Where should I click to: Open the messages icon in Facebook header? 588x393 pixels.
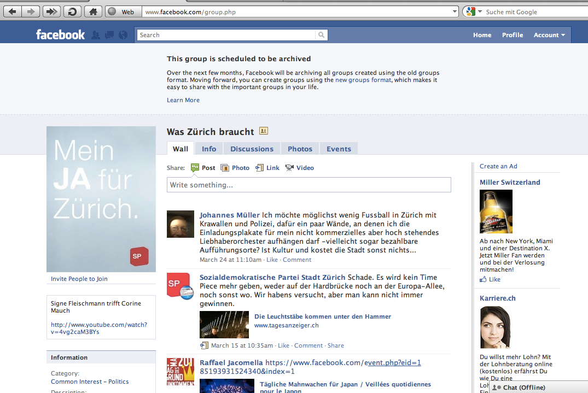pos(109,35)
